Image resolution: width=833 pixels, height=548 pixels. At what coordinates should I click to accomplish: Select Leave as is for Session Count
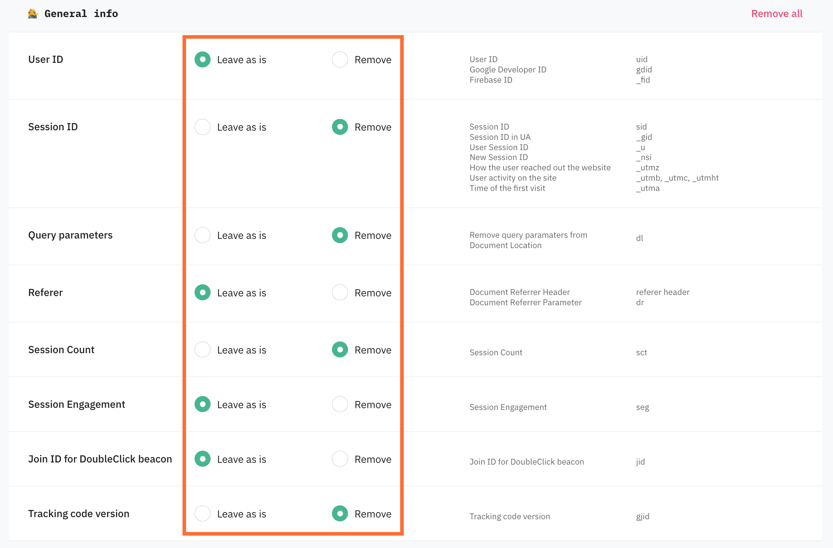point(202,350)
